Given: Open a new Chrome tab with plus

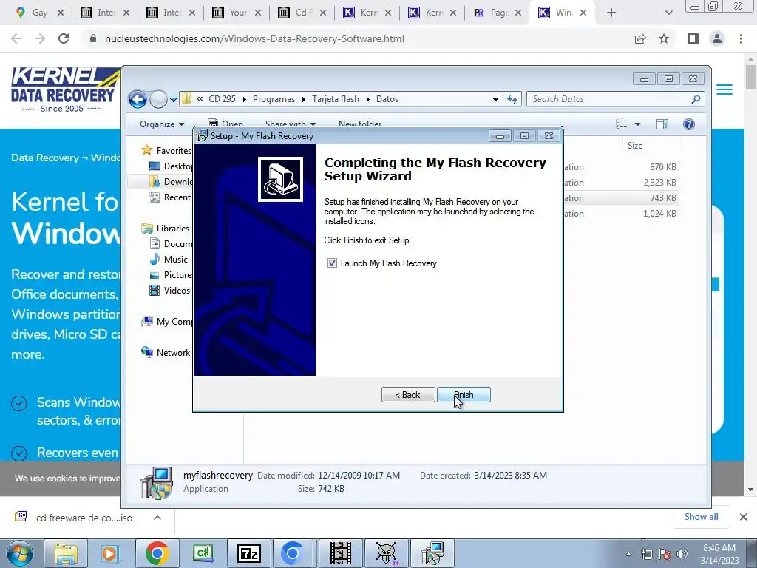Looking at the screenshot, I should click(611, 13).
